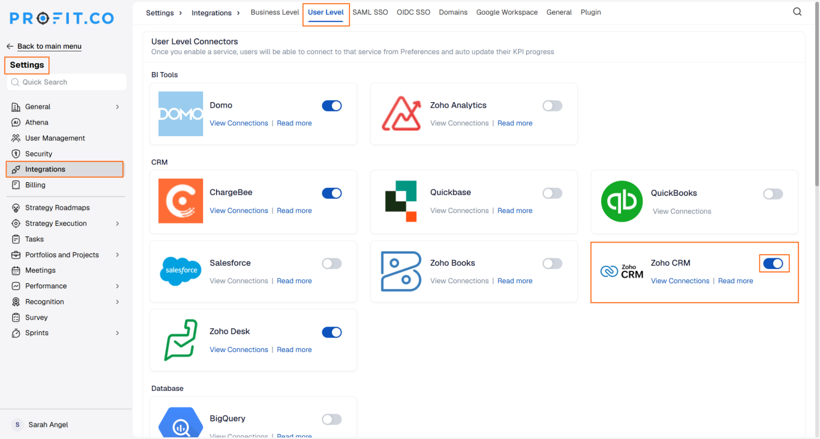
Task: Click the back arrow beside Back to main menu
Action: click(10, 46)
